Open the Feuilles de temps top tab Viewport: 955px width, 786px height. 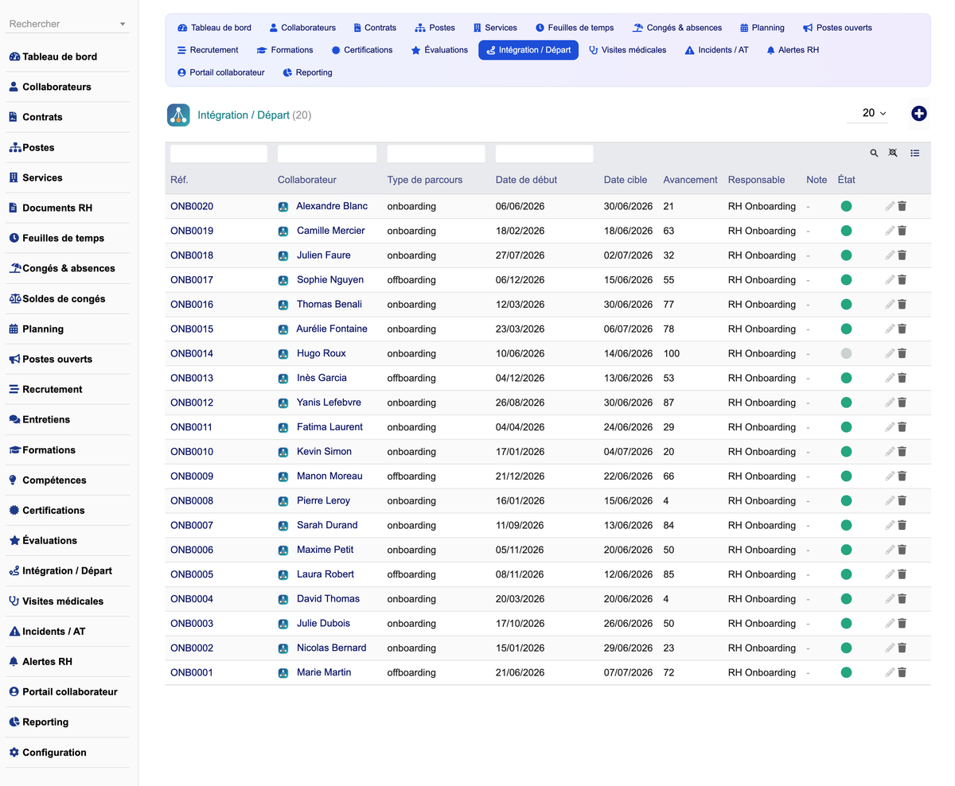575,28
